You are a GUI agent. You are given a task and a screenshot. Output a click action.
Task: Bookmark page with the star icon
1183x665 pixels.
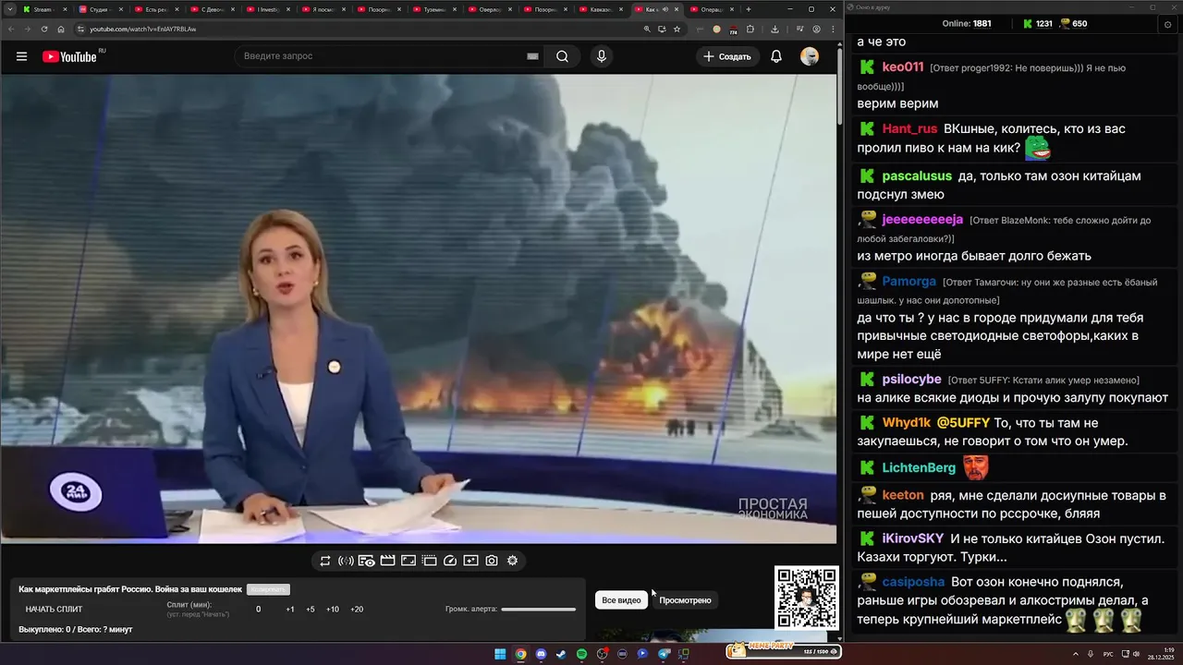click(677, 29)
